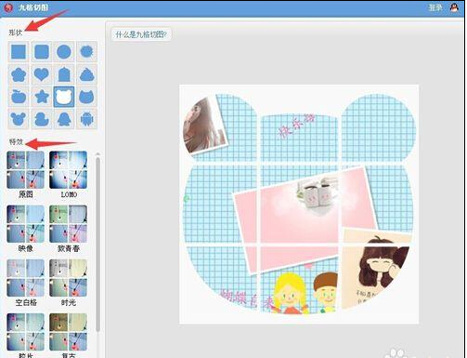Choose the star shape

[42, 97]
